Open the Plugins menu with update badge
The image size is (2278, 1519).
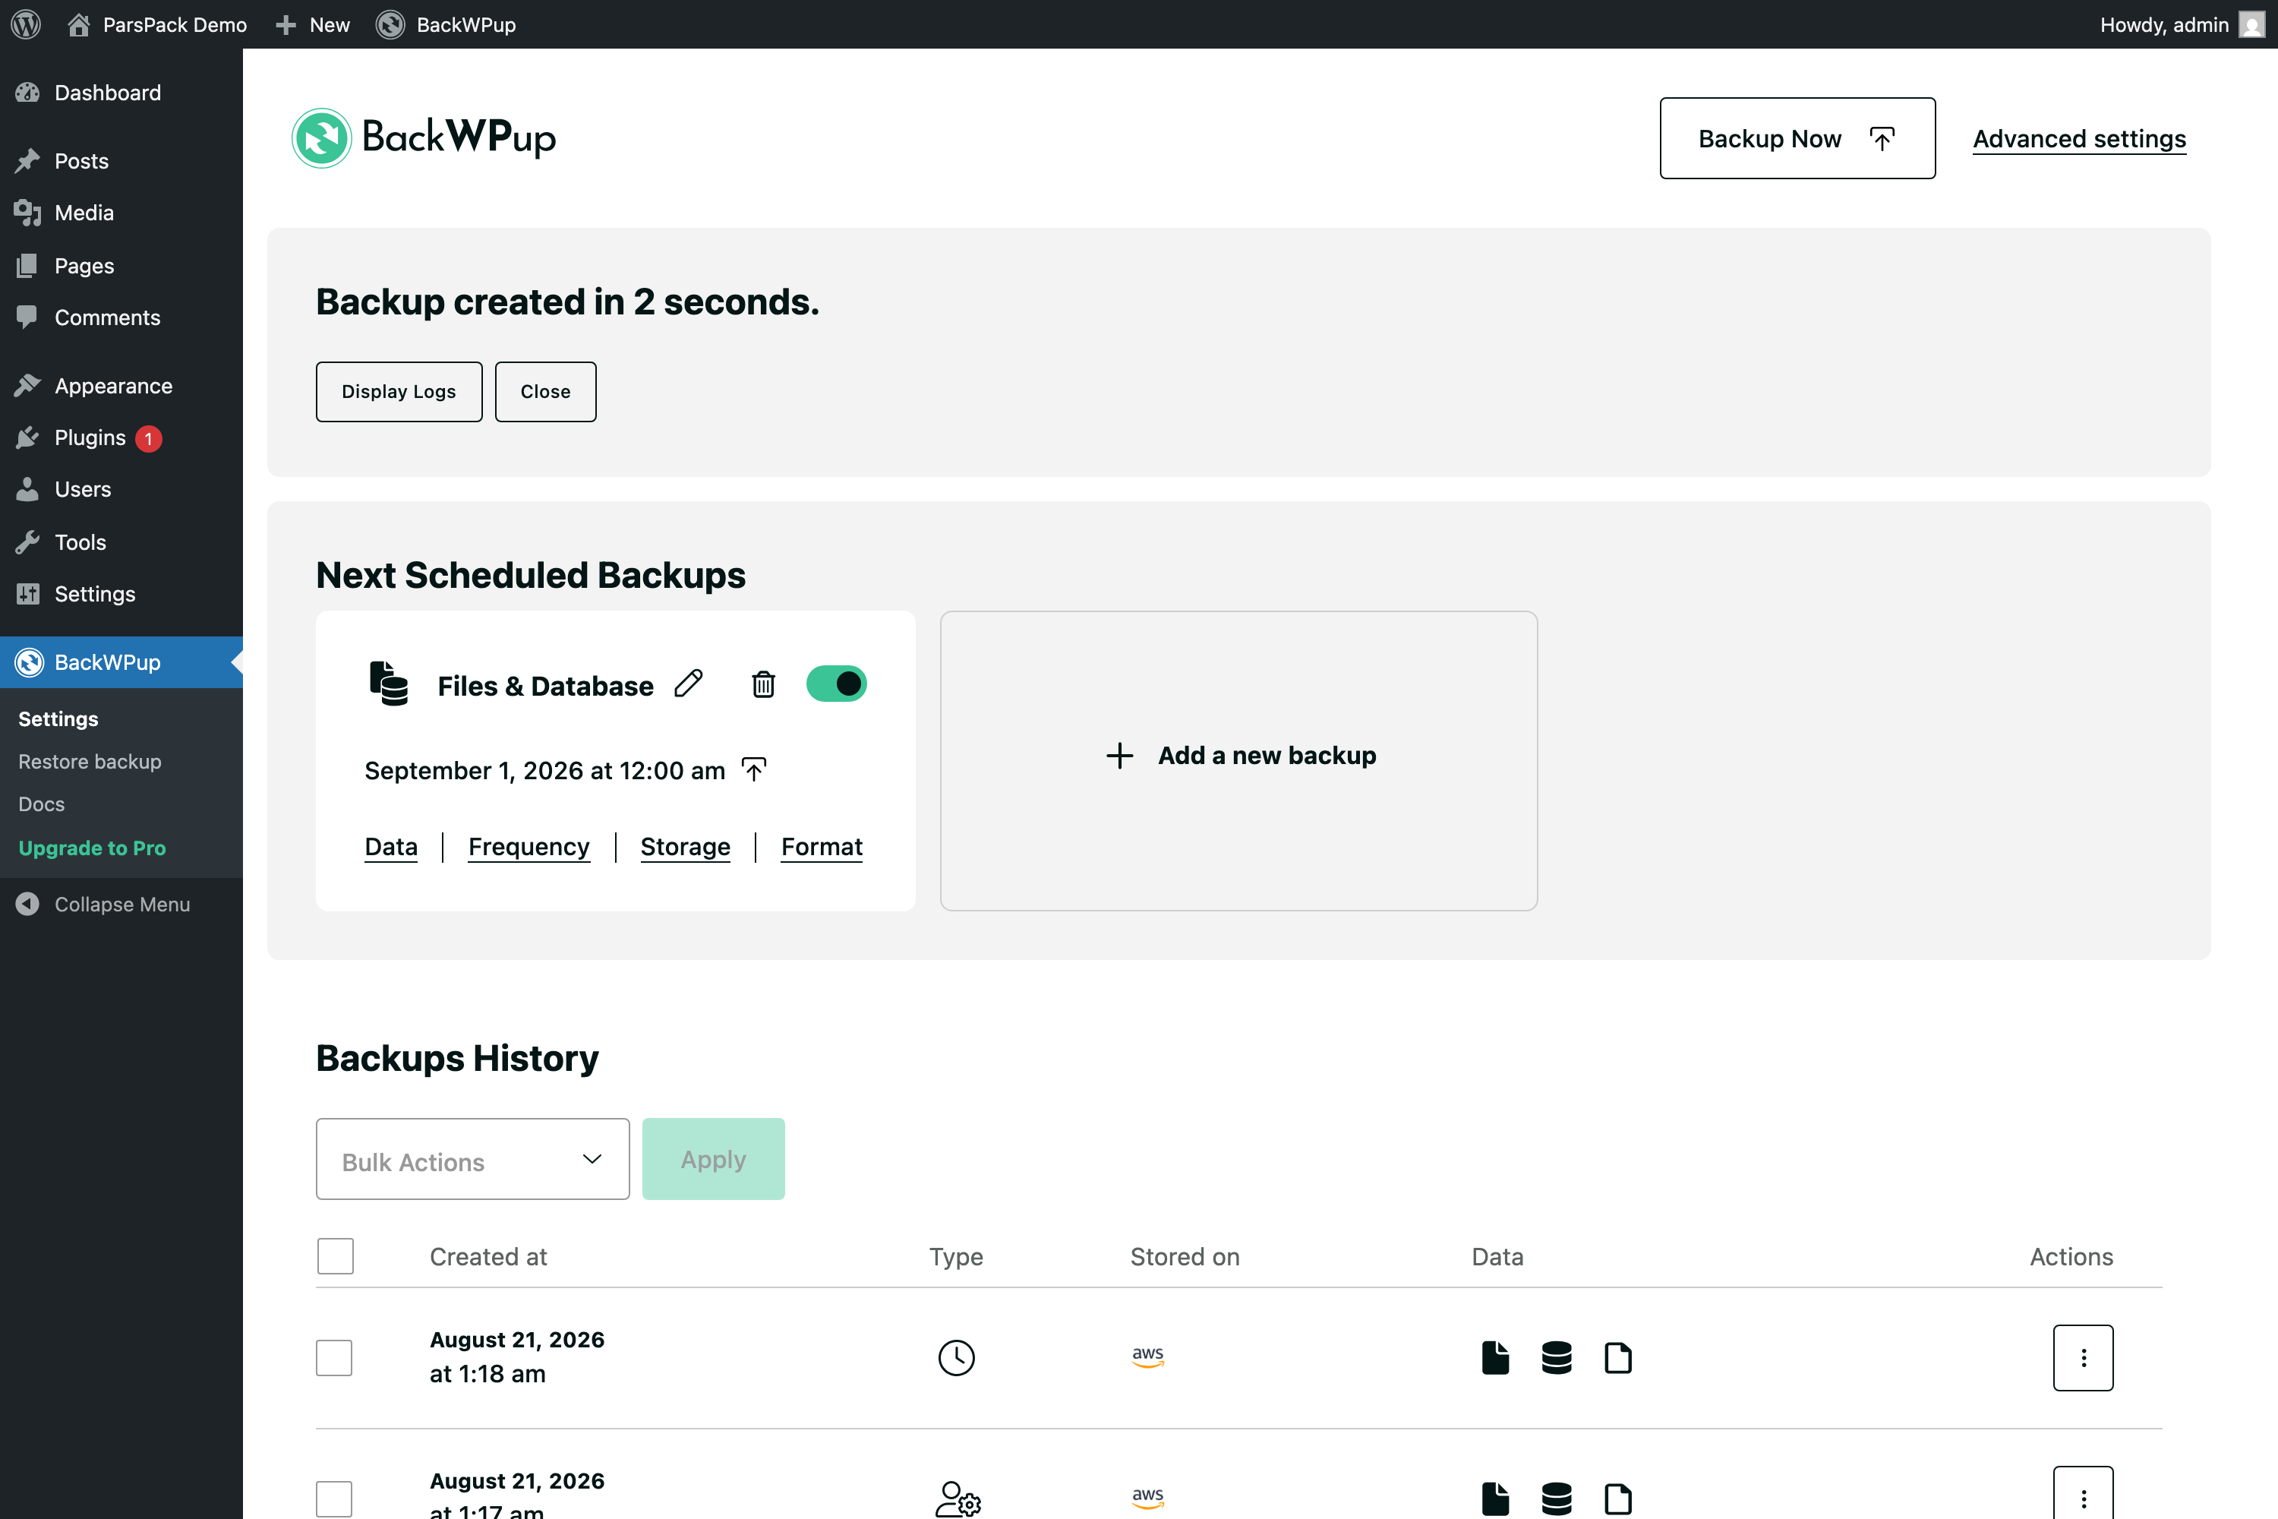click(121, 438)
